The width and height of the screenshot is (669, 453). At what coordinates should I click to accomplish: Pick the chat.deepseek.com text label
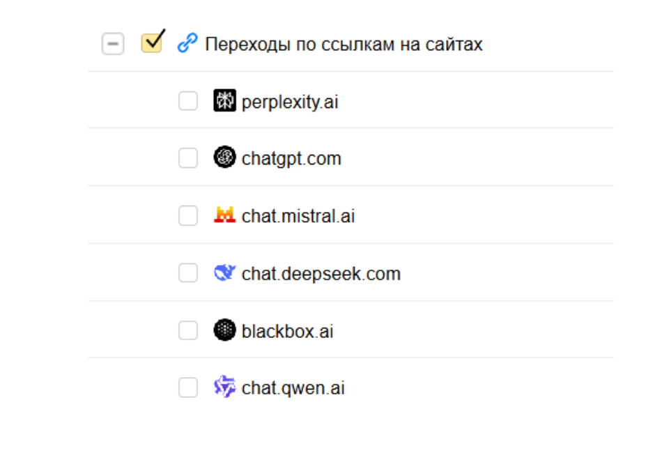pyautogui.click(x=321, y=274)
